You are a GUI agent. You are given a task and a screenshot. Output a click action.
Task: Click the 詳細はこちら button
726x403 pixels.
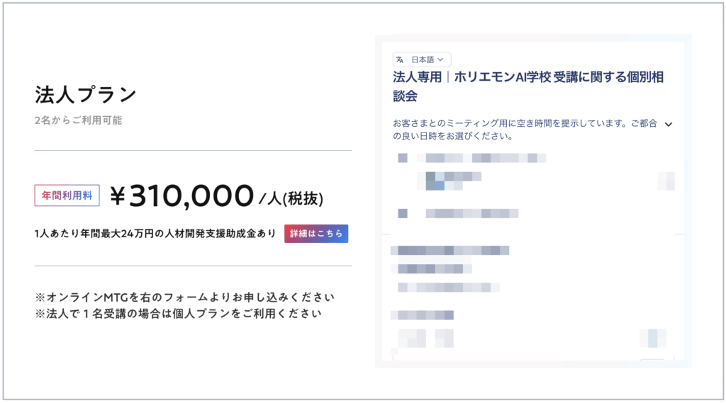(316, 234)
